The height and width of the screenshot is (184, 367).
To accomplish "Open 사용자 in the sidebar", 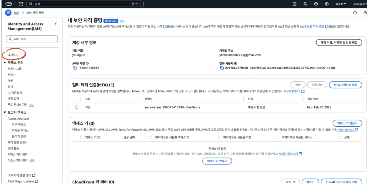I will 11,75.
